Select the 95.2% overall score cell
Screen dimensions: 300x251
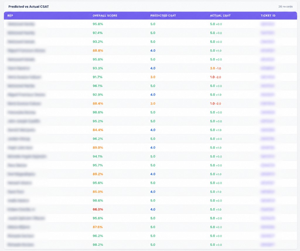(98, 121)
